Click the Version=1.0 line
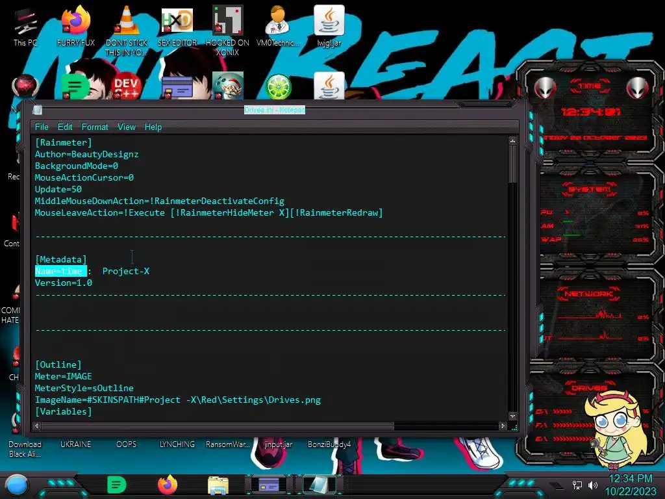665x499 pixels. click(x=64, y=283)
